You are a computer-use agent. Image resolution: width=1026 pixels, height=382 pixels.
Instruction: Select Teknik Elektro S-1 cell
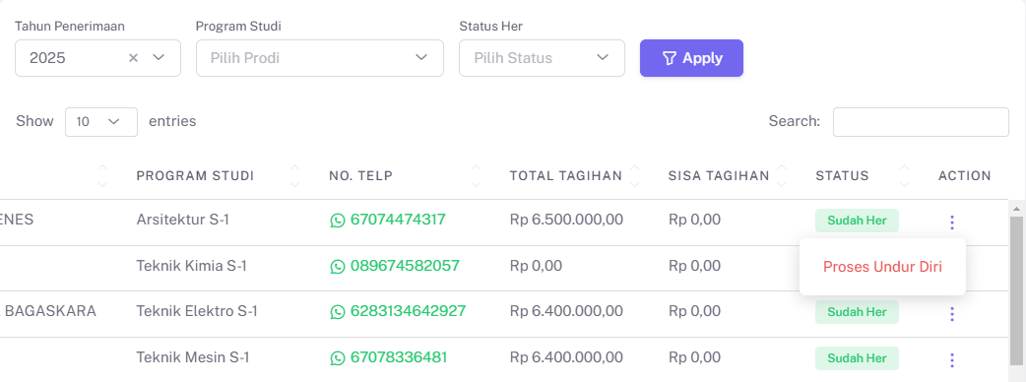[x=197, y=311]
